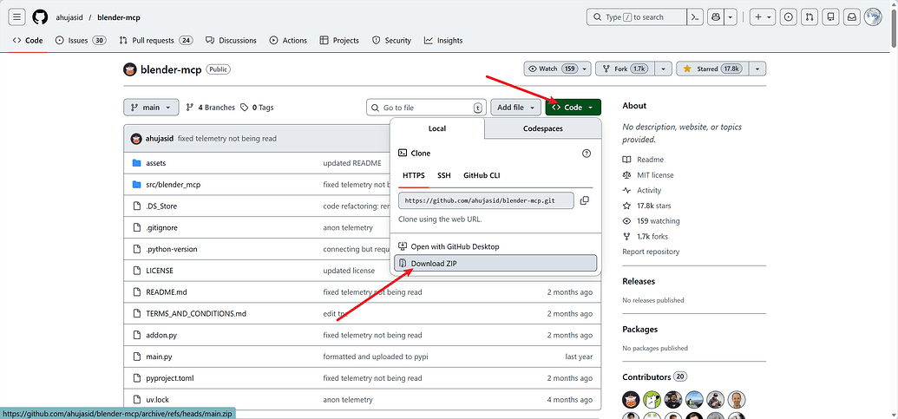Open the Projects tab
This screenshot has width=898, height=419.
tap(339, 41)
